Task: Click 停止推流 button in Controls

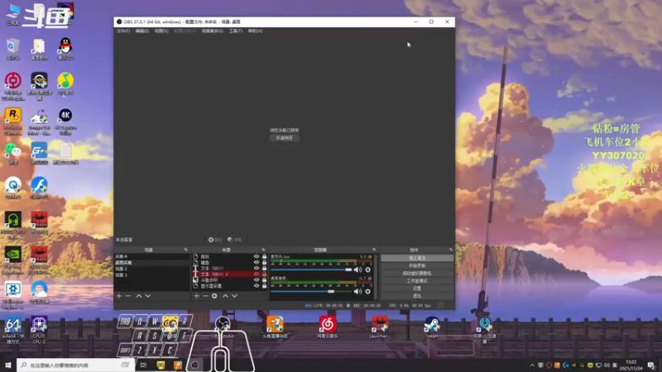Action: pos(417,258)
